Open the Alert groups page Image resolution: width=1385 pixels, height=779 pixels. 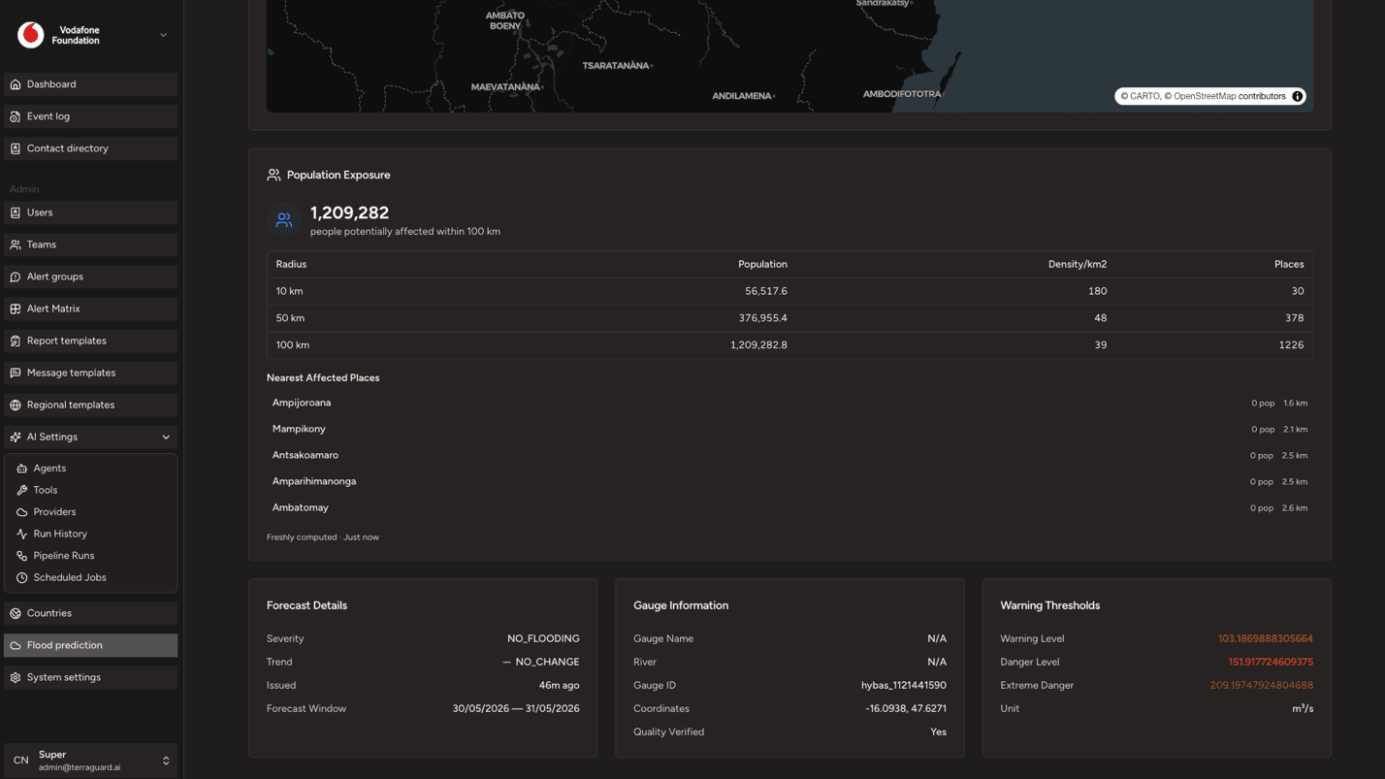[x=91, y=276]
